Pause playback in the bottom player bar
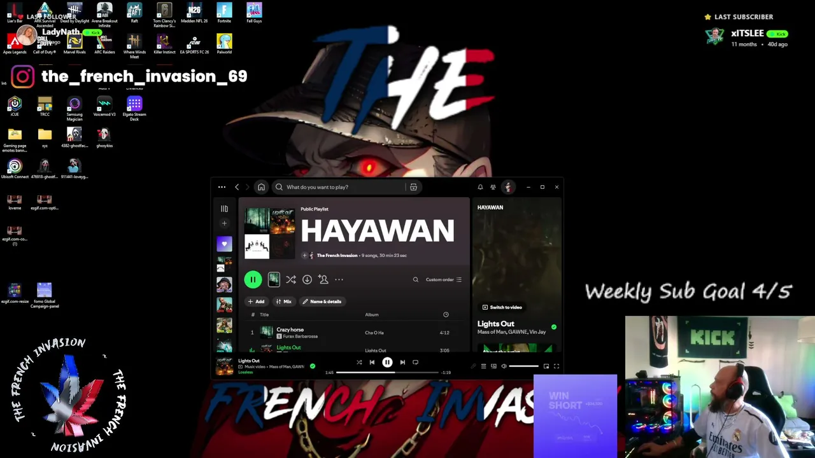Image resolution: width=815 pixels, height=458 pixels. (387, 363)
